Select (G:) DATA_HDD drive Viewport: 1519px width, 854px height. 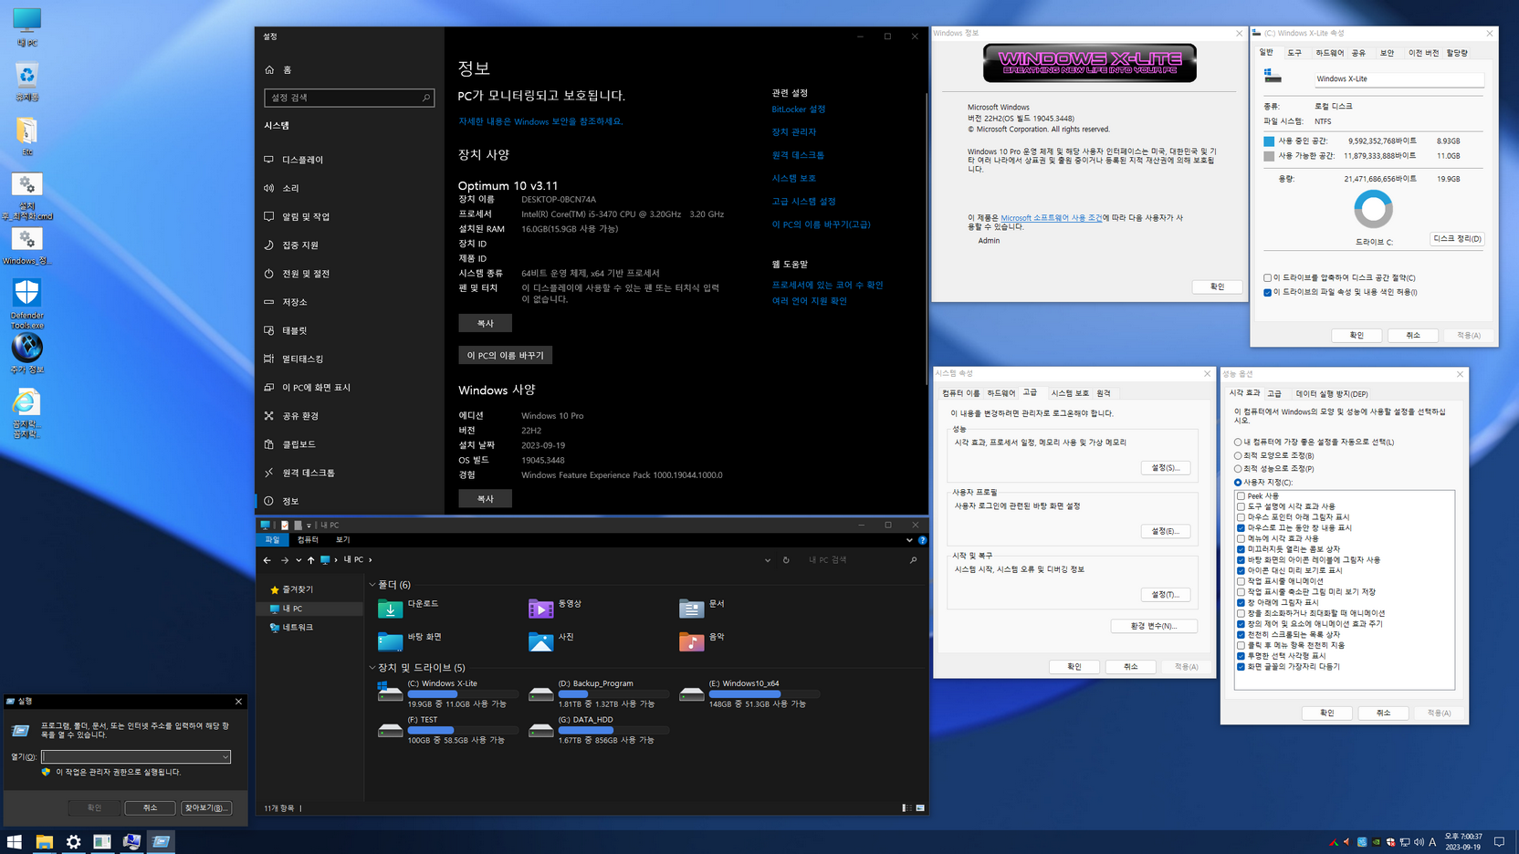point(597,730)
